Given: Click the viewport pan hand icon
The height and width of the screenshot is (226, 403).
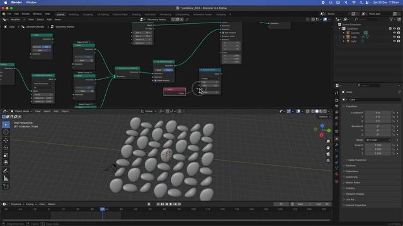Looking at the screenshot, I should pyautogui.click(x=328, y=148).
